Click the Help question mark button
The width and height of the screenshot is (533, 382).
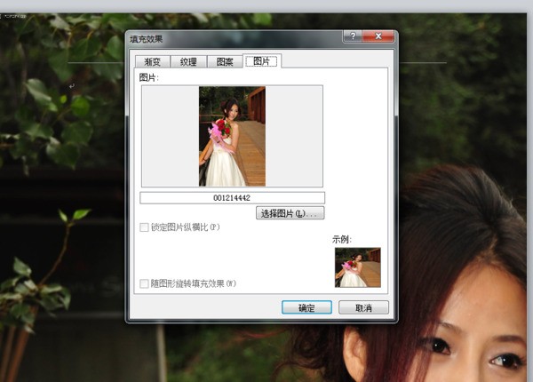pos(353,36)
